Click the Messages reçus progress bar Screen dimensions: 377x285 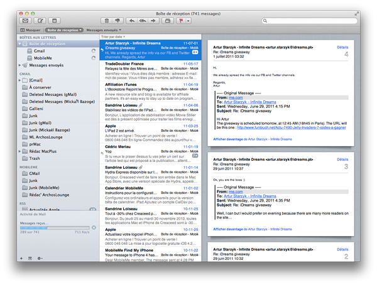55,228
